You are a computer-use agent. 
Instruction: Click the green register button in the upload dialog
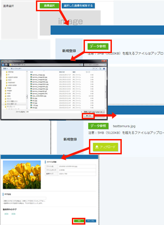pos(79,221)
